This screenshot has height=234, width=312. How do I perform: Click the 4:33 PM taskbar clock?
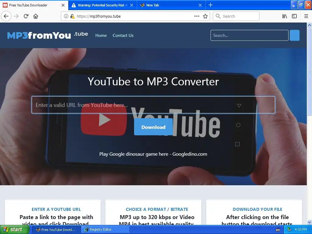tap(301, 230)
